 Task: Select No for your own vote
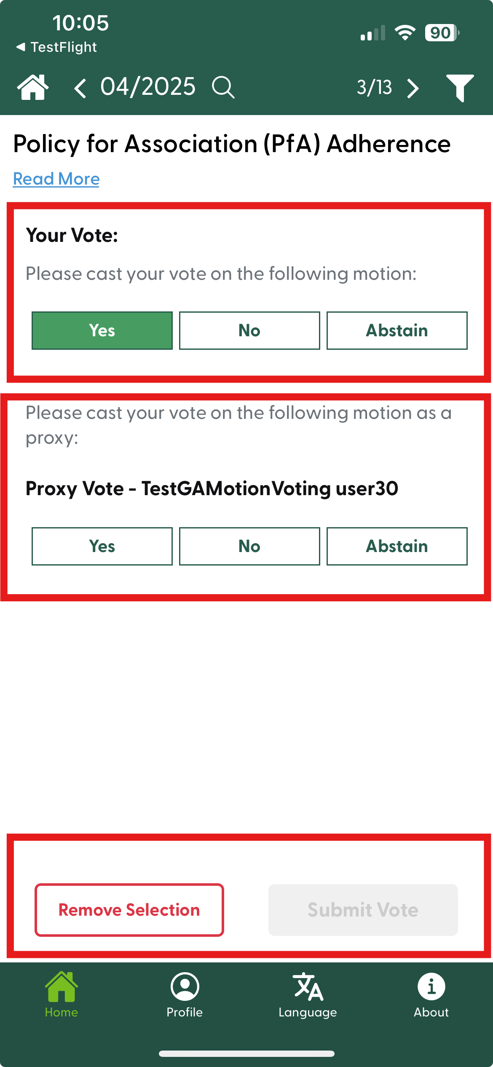249,330
